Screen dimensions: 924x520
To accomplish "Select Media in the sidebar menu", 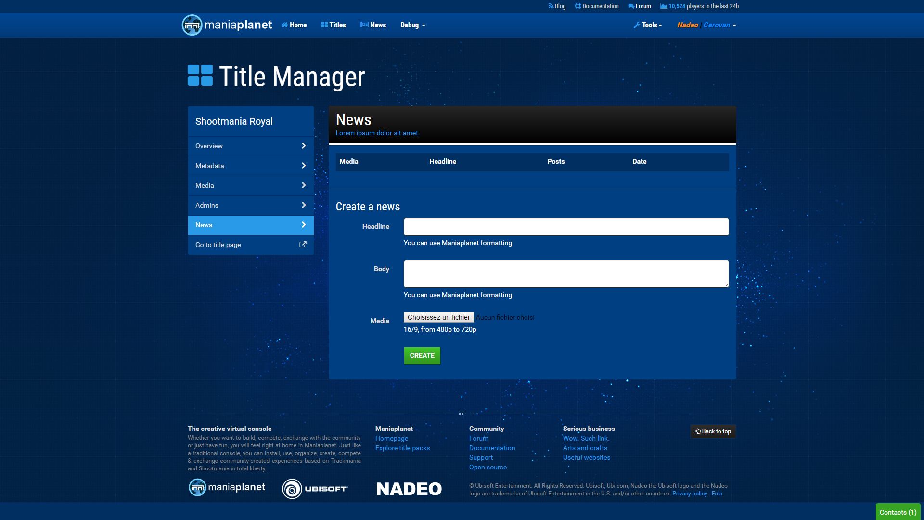I will coord(251,185).
